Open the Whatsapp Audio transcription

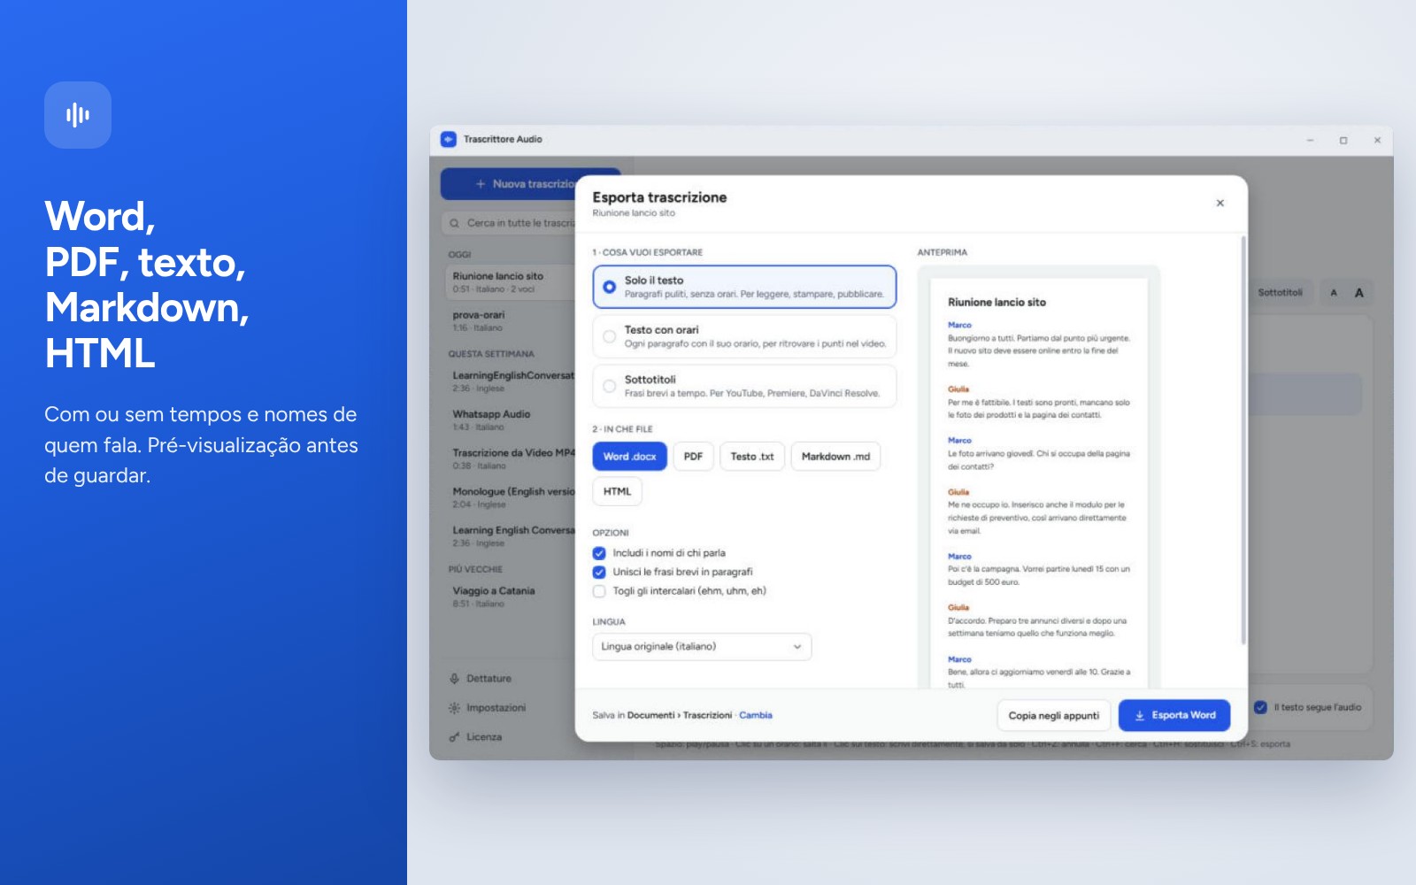(512, 419)
